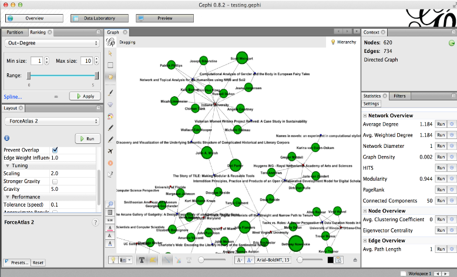Increment the Max size stepper
The height and width of the screenshot is (277, 457).
[96, 59]
